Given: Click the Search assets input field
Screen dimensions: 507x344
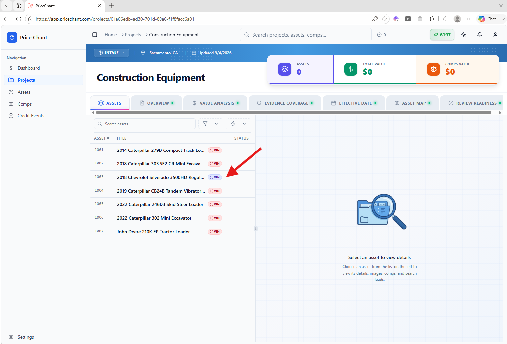Looking at the screenshot, I should coord(145,124).
